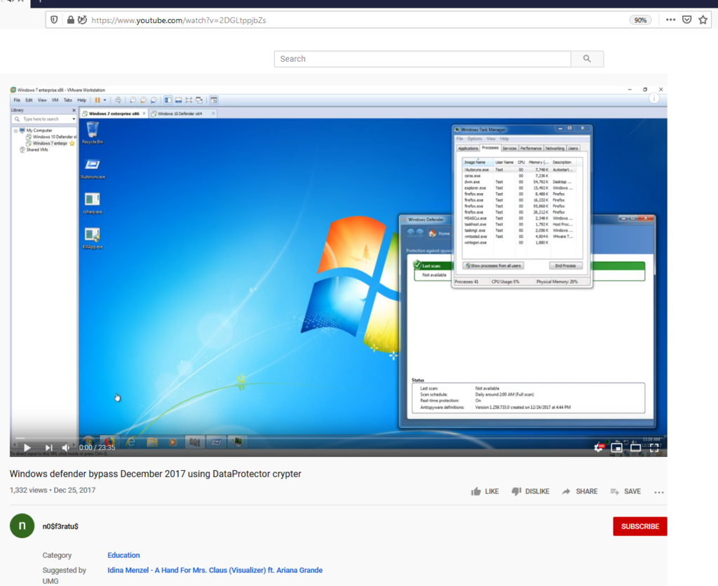This screenshot has height=586, width=718.
Task: Click the YouTube search magnifier button
Action: coord(587,59)
